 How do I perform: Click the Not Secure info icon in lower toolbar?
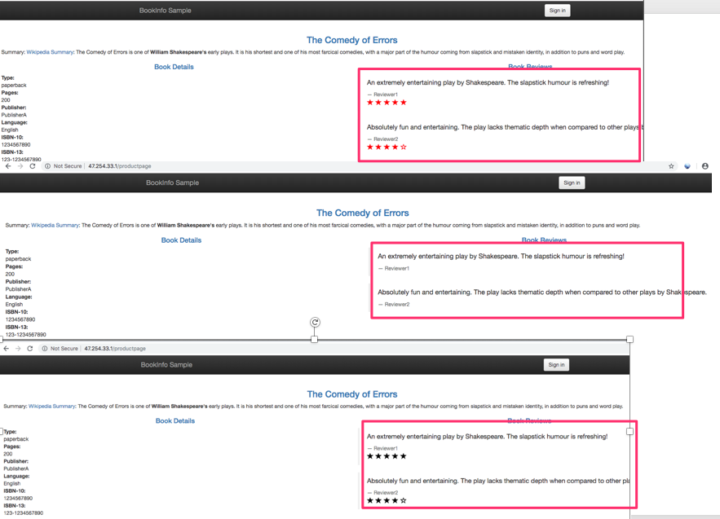(45, 349)
